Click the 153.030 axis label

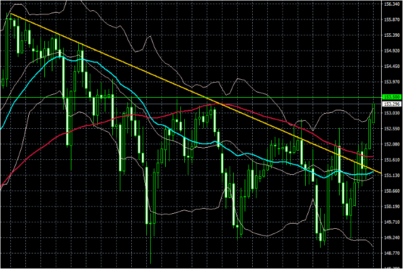click(x=392, y=113)
